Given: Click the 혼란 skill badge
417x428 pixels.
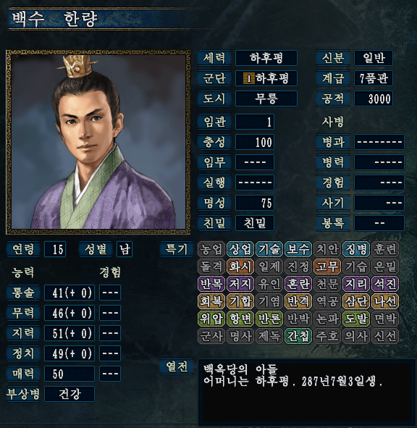Looking at the screenshot, I should [298, 284].
